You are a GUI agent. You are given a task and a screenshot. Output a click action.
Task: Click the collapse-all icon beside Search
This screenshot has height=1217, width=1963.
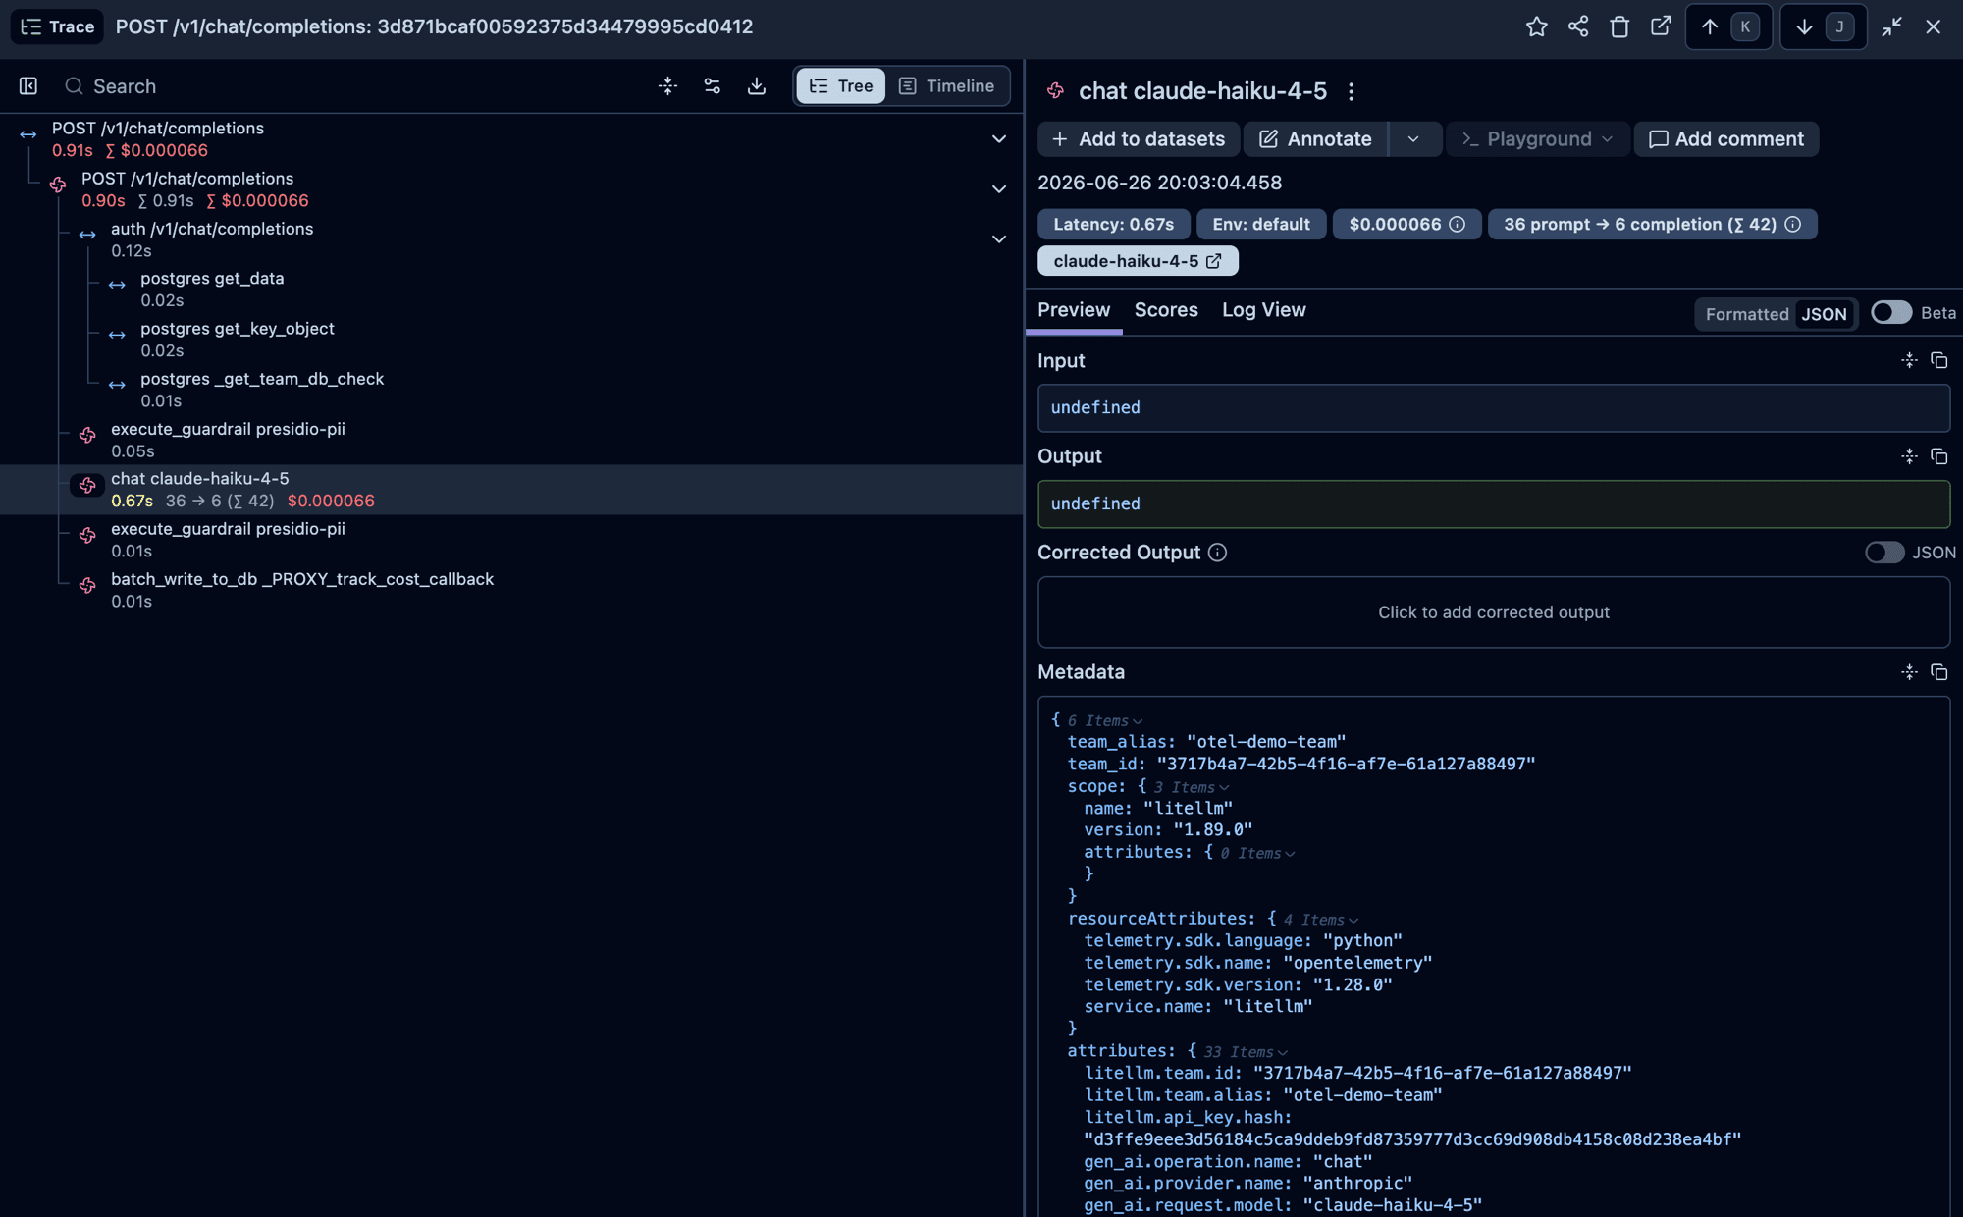click(x=667, y=86)
